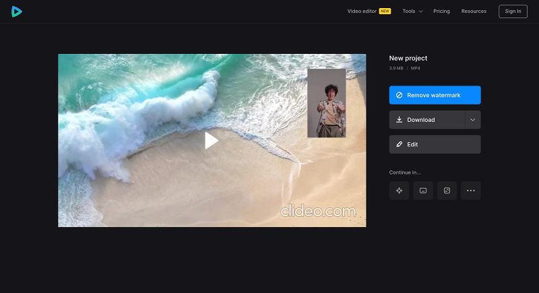Expand the Tools dropdown menu
The image size is (539, 293).
point(412,11)
